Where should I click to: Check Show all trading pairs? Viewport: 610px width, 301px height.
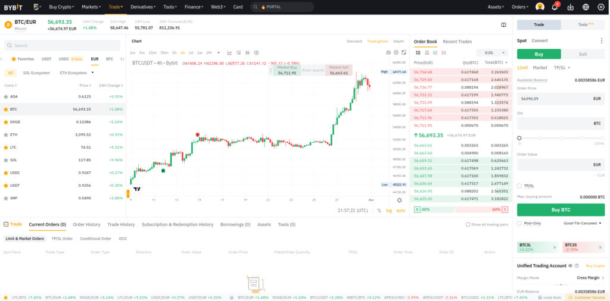(x=468, y=224)
